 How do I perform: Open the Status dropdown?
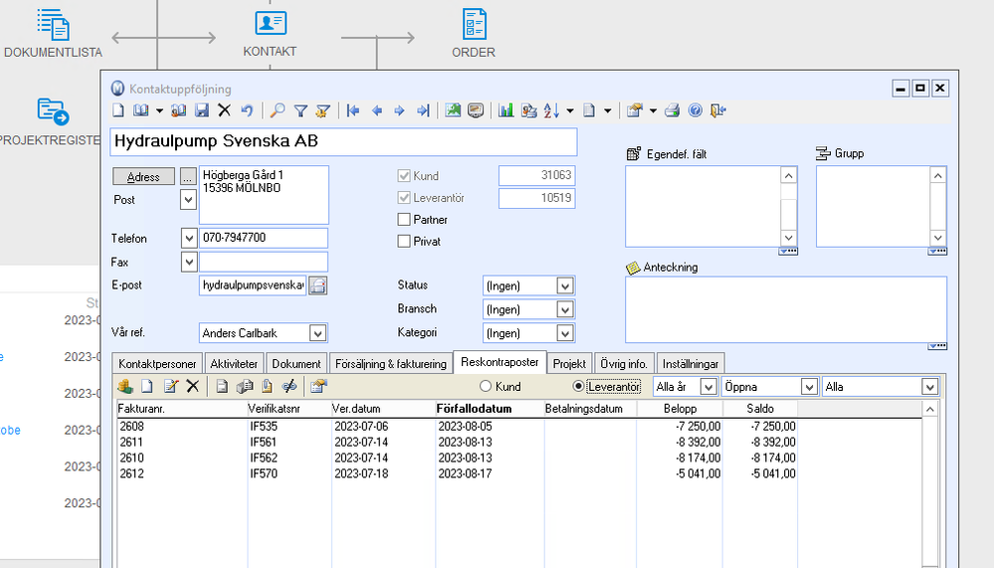pos(565,285)
